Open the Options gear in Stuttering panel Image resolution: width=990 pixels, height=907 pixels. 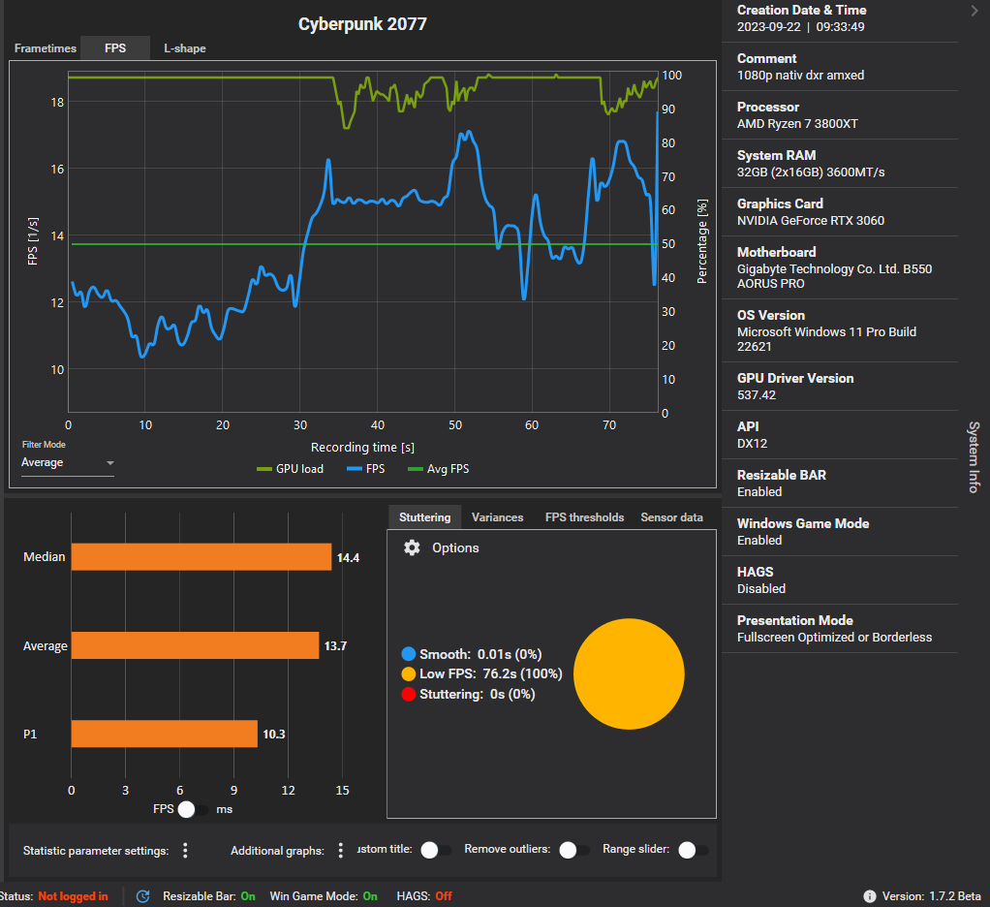(x=412, y=547)
